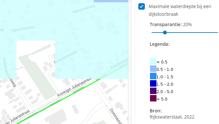Image resolution: width=219 pixels, height=124 pixels.
Task: Click the Klokkenkampsweg street label
Action: 9,72
